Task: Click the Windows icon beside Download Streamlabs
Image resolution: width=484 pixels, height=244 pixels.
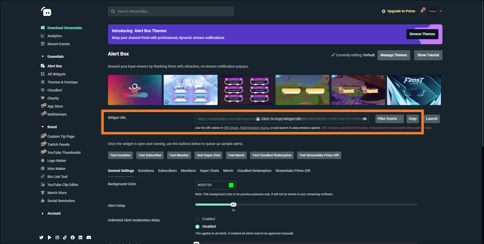Action: coord(43,28)
